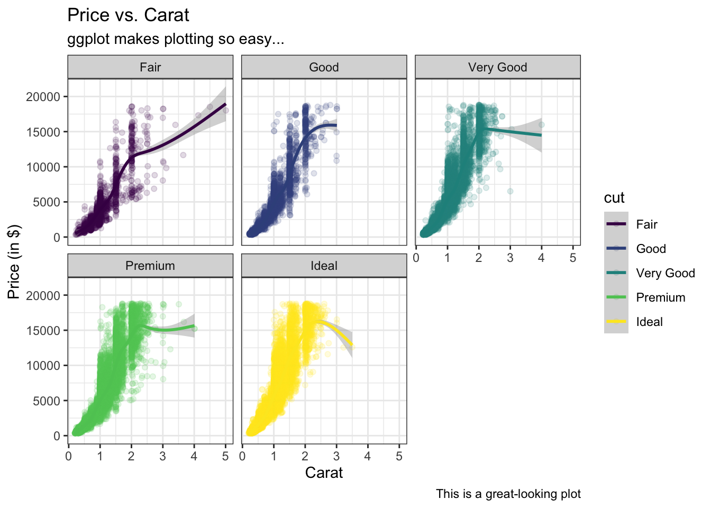Click the Good blue legend swatch

tap(616, 249)
